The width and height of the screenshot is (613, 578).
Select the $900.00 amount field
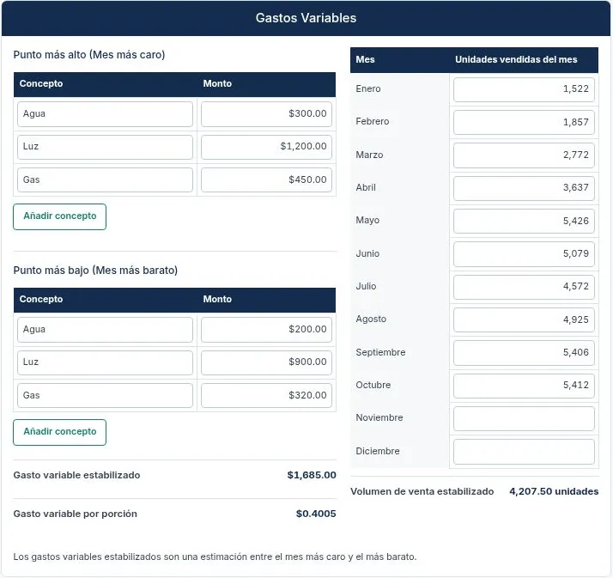[x=266, y=362]
